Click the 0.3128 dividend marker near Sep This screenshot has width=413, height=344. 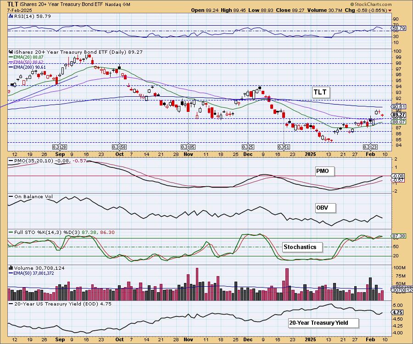[x=60, y=147]
